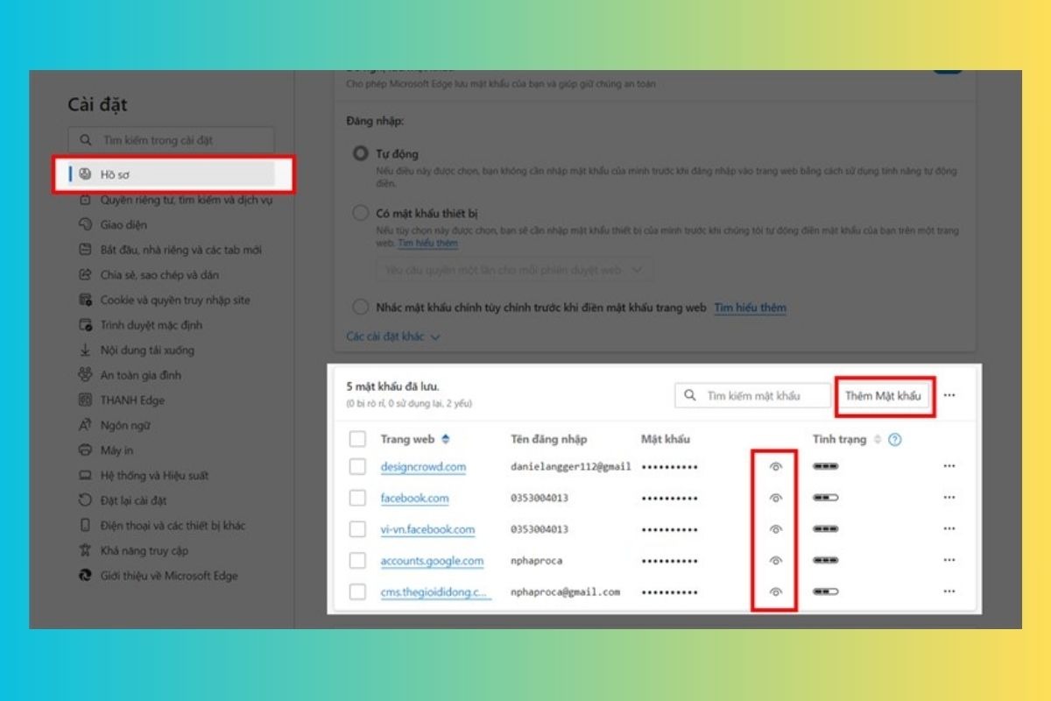This screenshot has height=701, width=1051.
Task: Click the family icon beside An toàn gia đình
Action: (x=85, y=375)
